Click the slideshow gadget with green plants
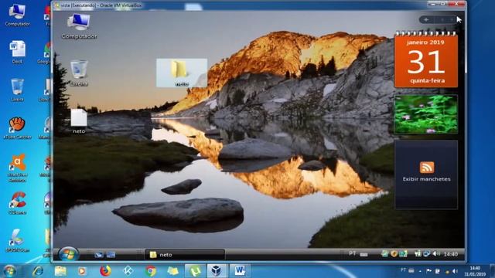 pyautogui.click(x=426, y=114)
